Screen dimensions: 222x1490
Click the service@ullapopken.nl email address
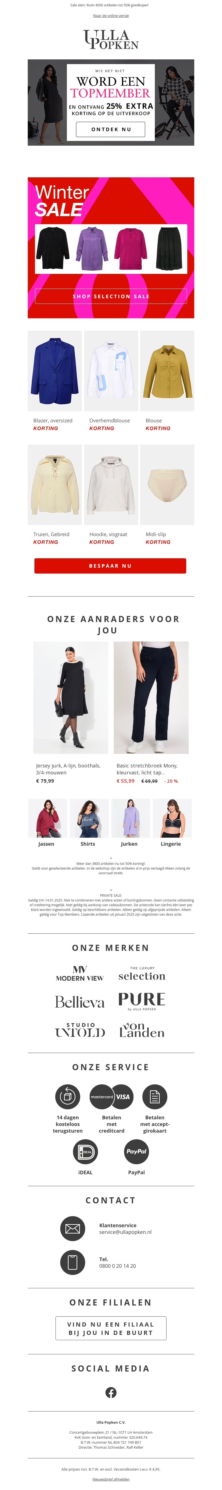point(125,1232)
